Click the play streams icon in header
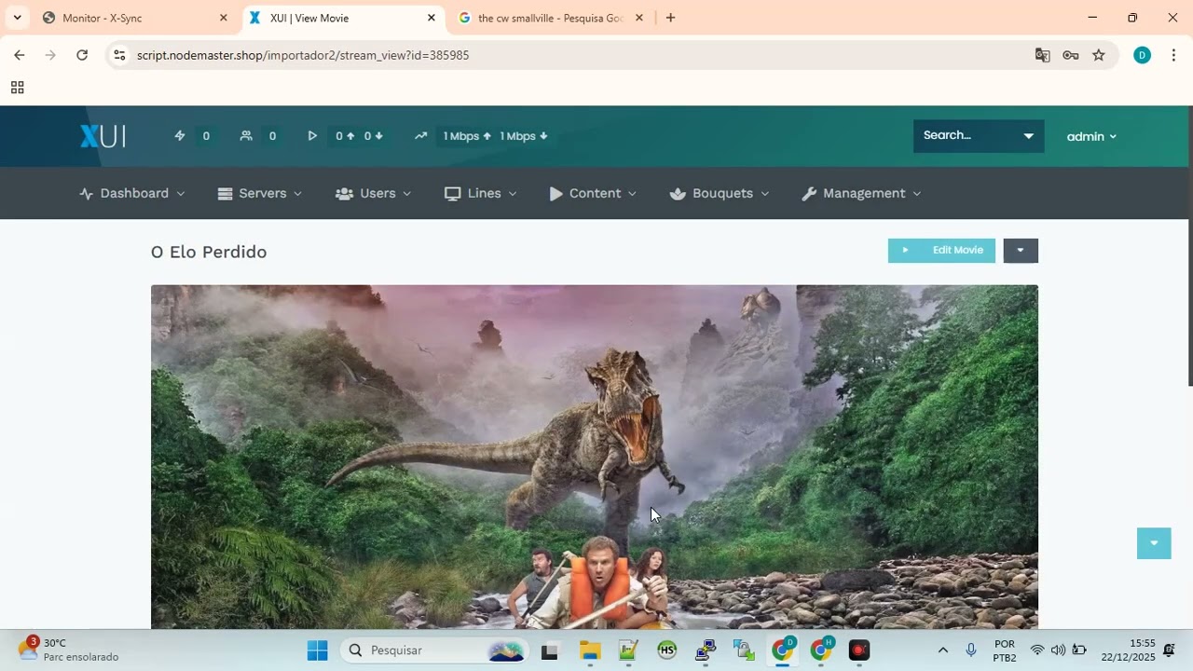 pos(312,136)
